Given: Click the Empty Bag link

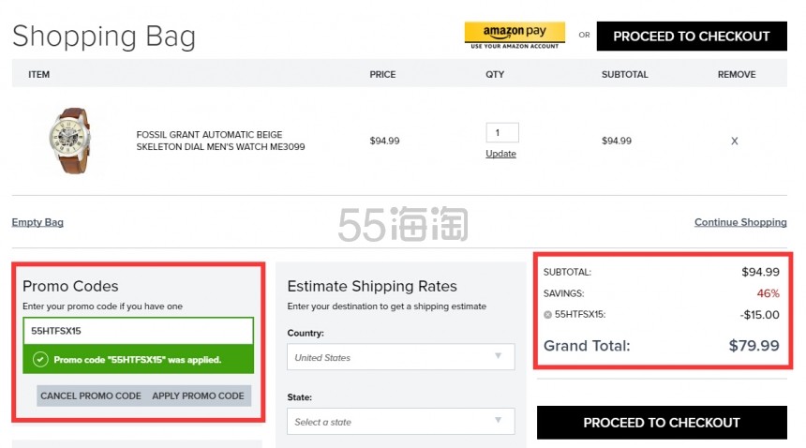Looking at the screenshot, I should tap(37, 222).
